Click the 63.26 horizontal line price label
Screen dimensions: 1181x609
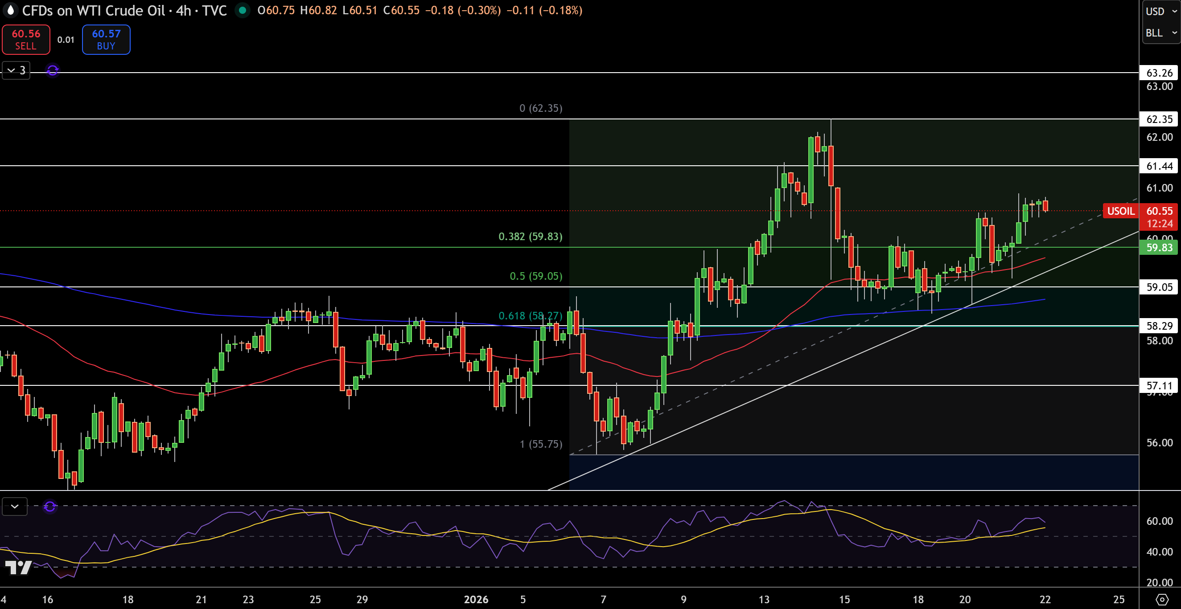1160,73
